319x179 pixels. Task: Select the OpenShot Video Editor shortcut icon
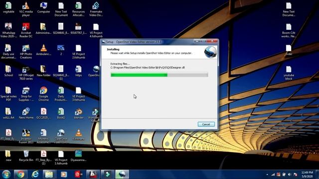61,136
